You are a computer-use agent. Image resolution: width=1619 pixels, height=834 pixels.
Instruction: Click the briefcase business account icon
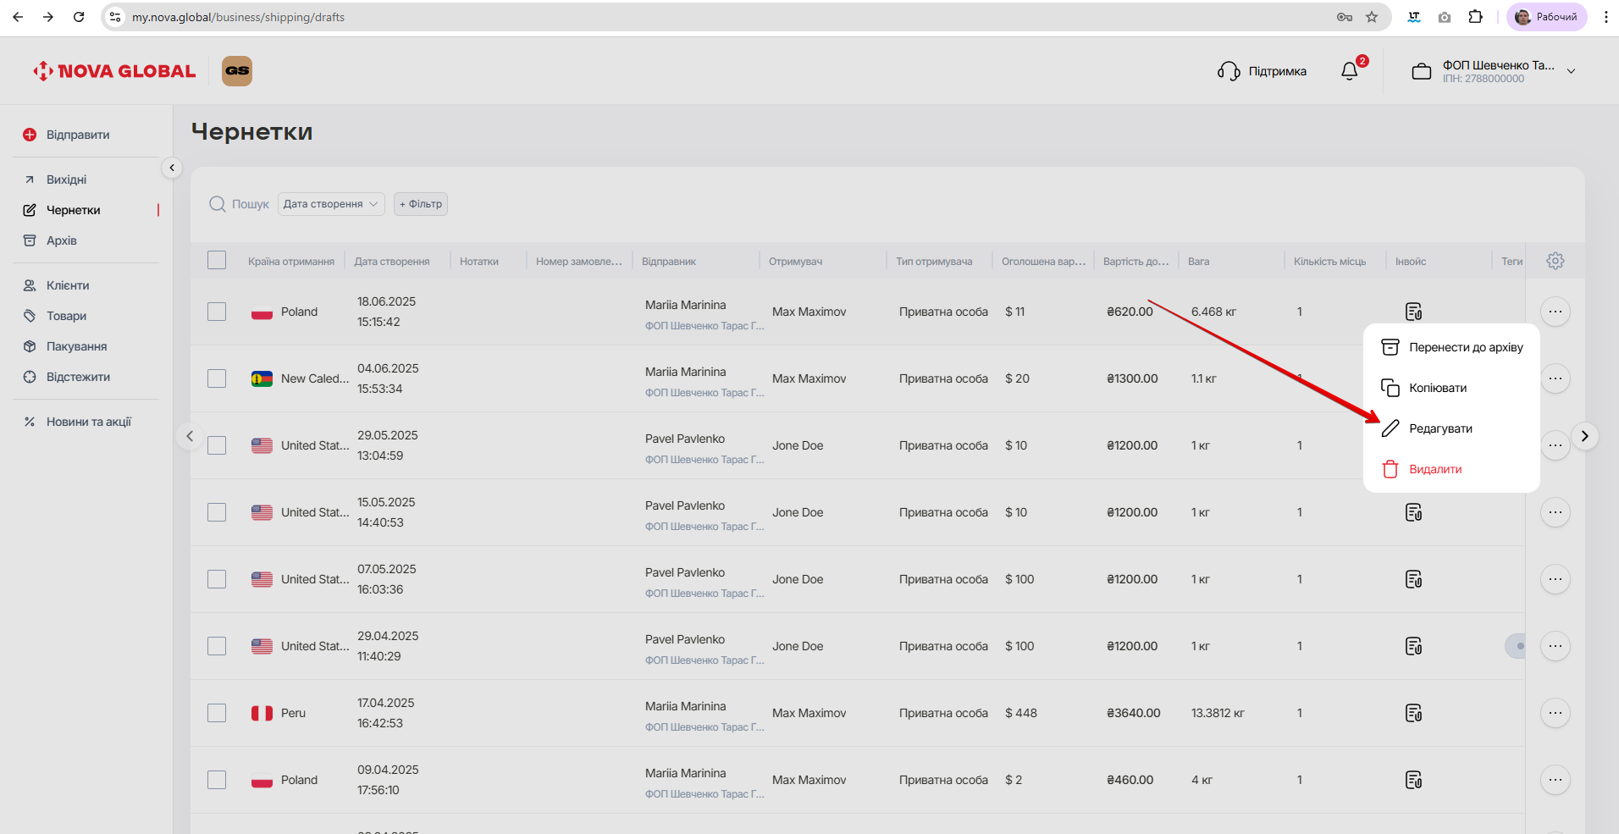[1422, 72]
